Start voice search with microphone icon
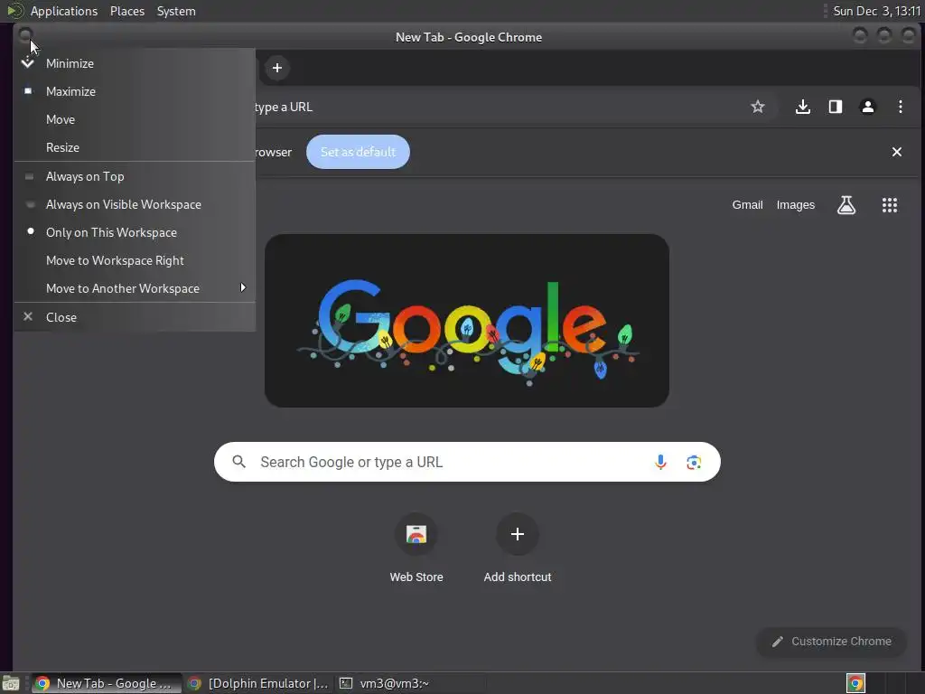 [x=660, y=462]
